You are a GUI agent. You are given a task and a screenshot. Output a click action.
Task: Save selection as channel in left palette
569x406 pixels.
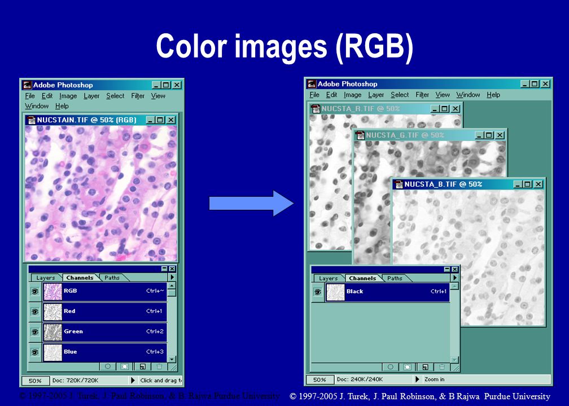pos(124,367)
